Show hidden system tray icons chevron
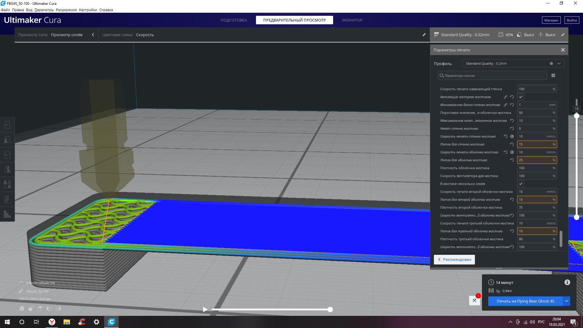Viewport: 583px width, 328px height. (x=510, y=322)
